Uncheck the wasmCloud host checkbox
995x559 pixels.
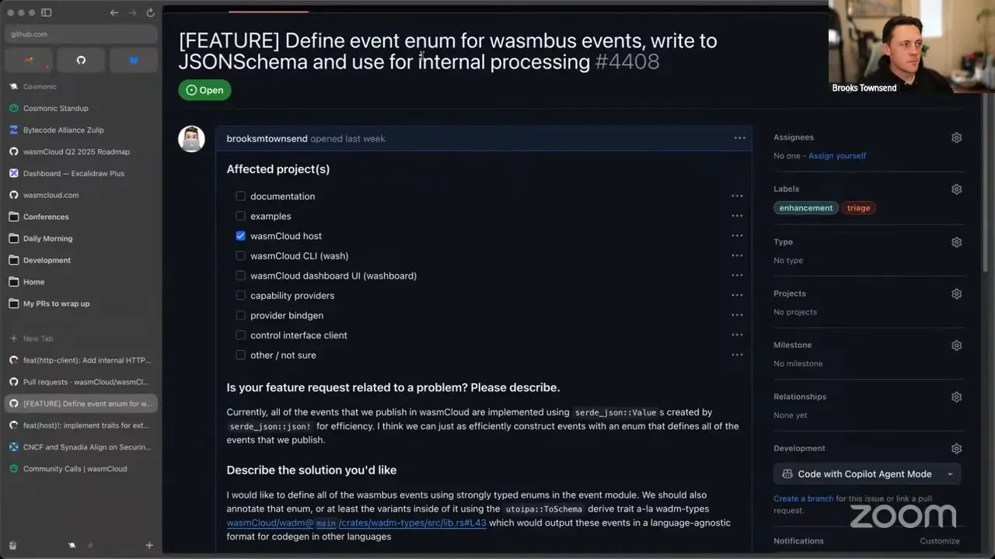[x=240, y=236]
